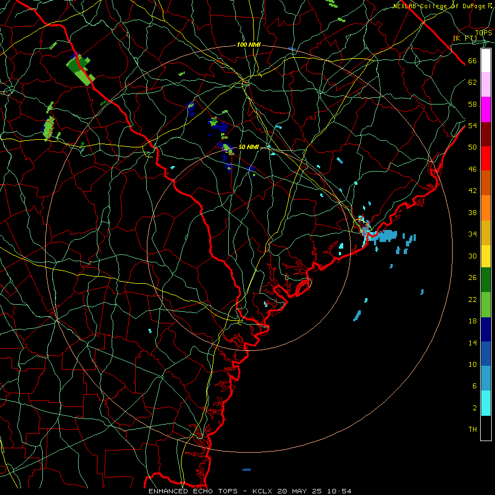
Task: Click the 'ENHANCED ECHO TOPS' caption text
Action: coord(193,491)
